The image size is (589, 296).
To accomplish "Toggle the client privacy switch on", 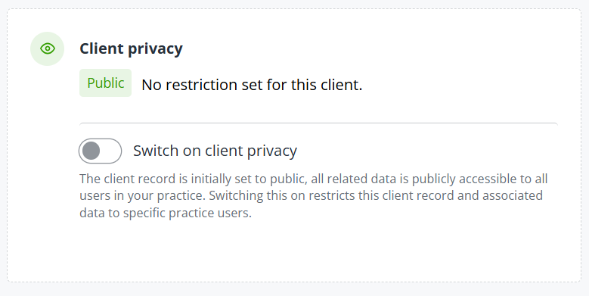I will coord(101,151).
